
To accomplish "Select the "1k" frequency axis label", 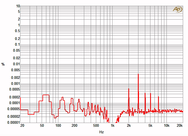I will (x=113, y=126).
